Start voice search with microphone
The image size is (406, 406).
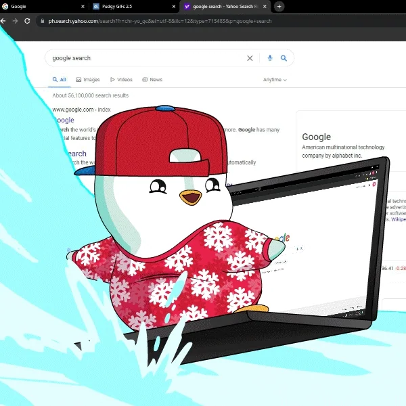click(270, 58)
